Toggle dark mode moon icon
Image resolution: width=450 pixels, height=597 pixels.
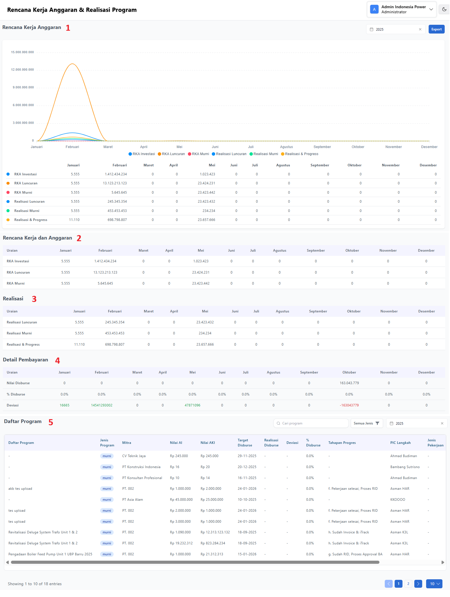444,9
